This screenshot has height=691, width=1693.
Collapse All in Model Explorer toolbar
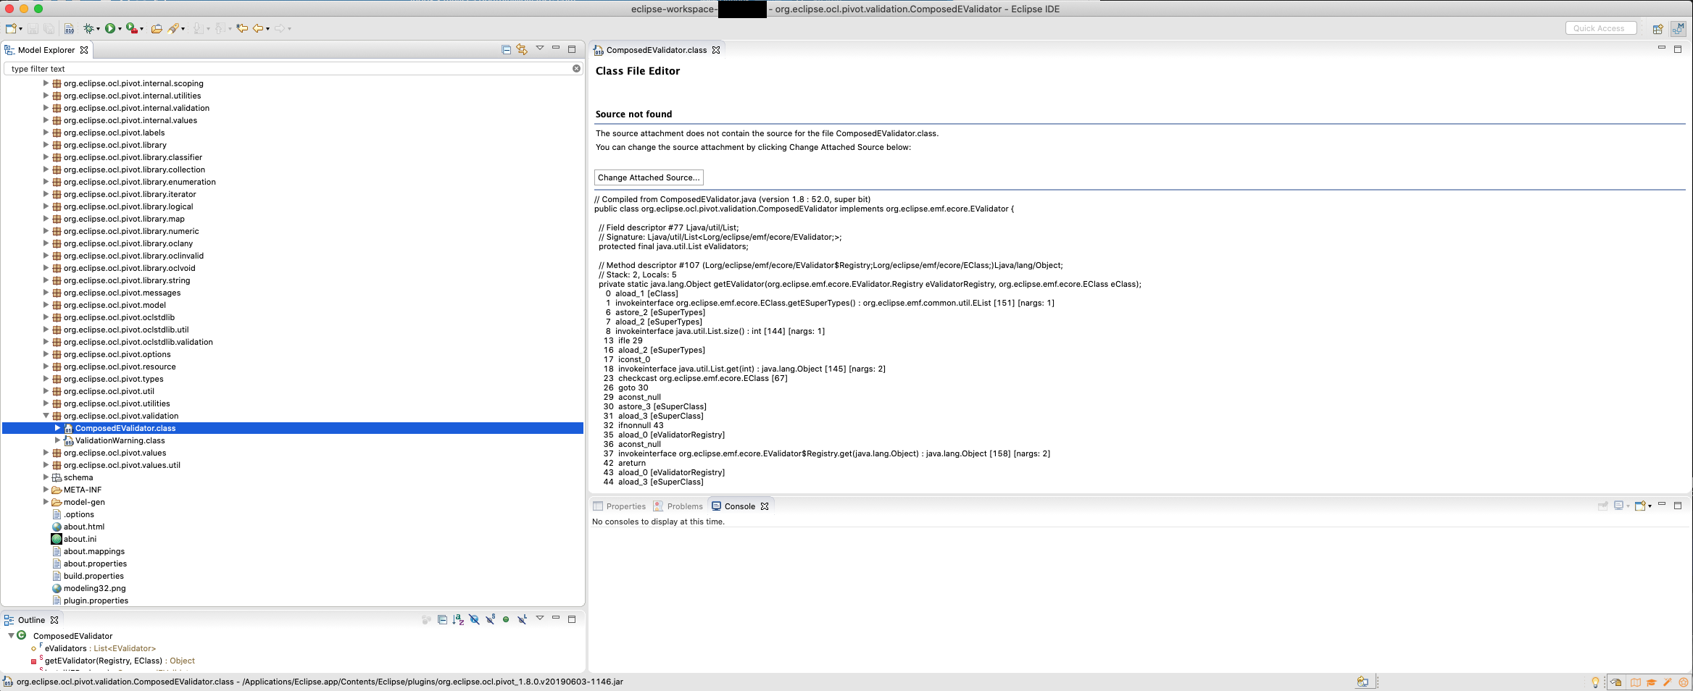[x=506, y=49]
